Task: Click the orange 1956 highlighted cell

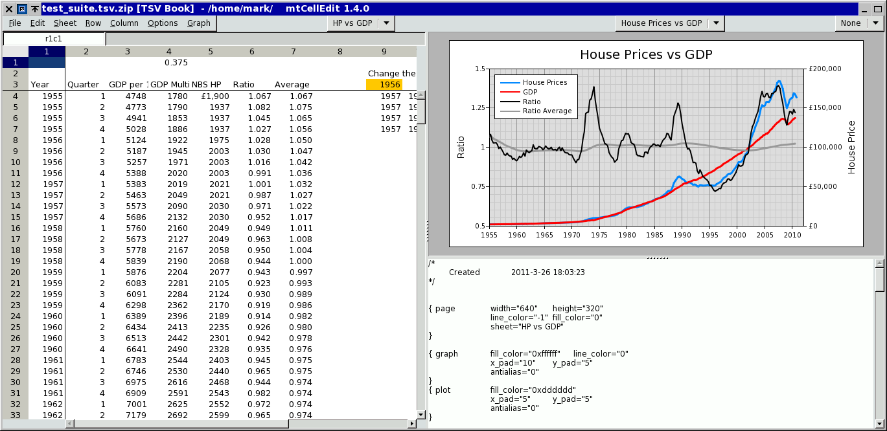Action: coord(384,84)
